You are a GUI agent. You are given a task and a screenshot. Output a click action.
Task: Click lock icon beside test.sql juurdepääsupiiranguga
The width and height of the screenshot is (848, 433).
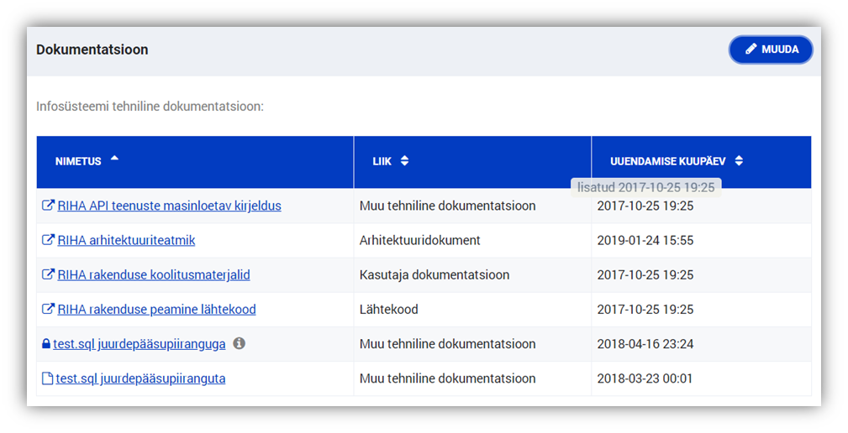[x=46, y=344]
